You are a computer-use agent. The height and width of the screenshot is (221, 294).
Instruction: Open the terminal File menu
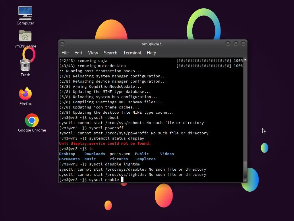tap(65, 53)
